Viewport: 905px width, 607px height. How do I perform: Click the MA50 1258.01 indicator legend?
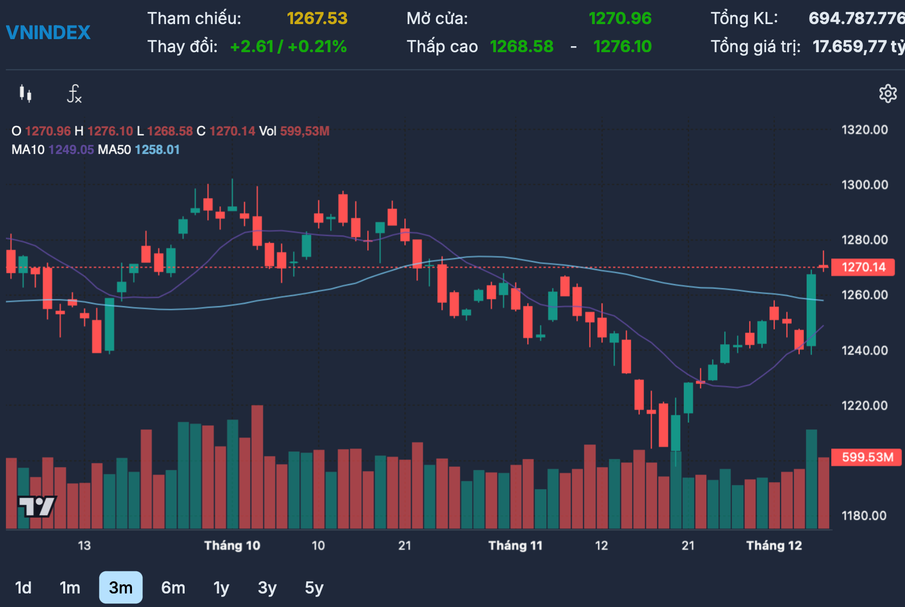[x=139, y=149]
